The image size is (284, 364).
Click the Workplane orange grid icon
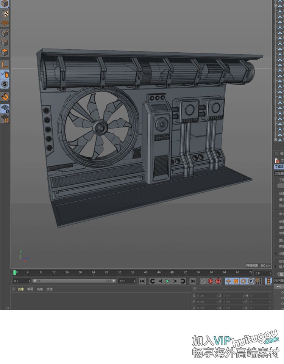coord(5,23)
